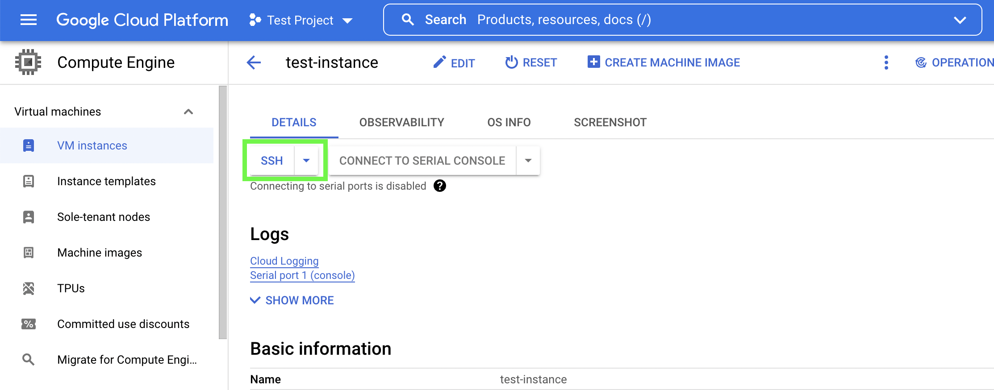994x390 pixels.
Task: Click the VM instances icon
Action: 29,145
